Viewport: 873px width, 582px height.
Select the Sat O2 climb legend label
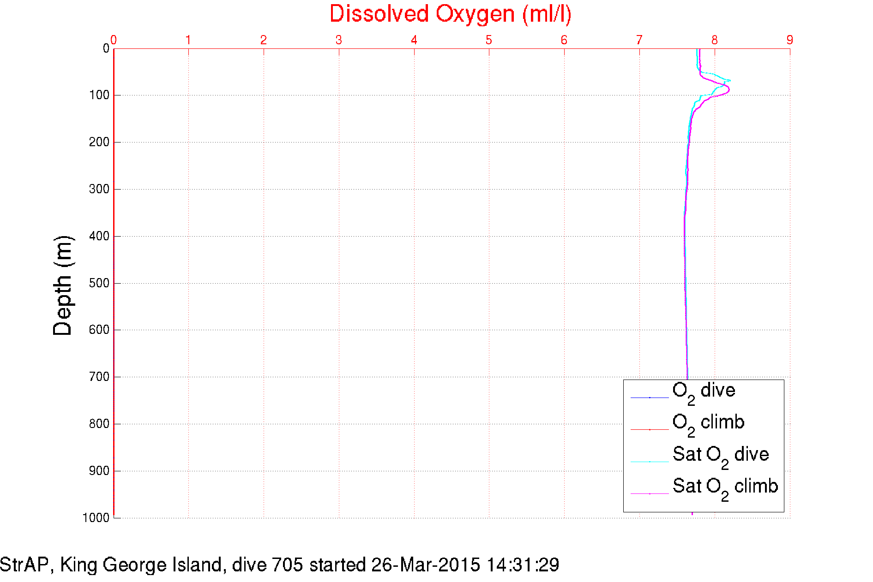point(725,487)
